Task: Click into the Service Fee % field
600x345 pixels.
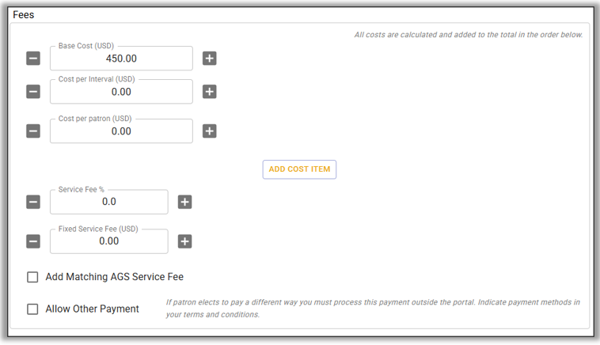Action: (109, 202)
